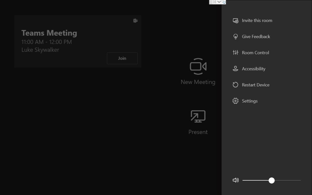Viewport: 312px width, 195px height.
Task: Click the fullscreen arrows icon in top toolbar
Action: click(x=215, y=2)
